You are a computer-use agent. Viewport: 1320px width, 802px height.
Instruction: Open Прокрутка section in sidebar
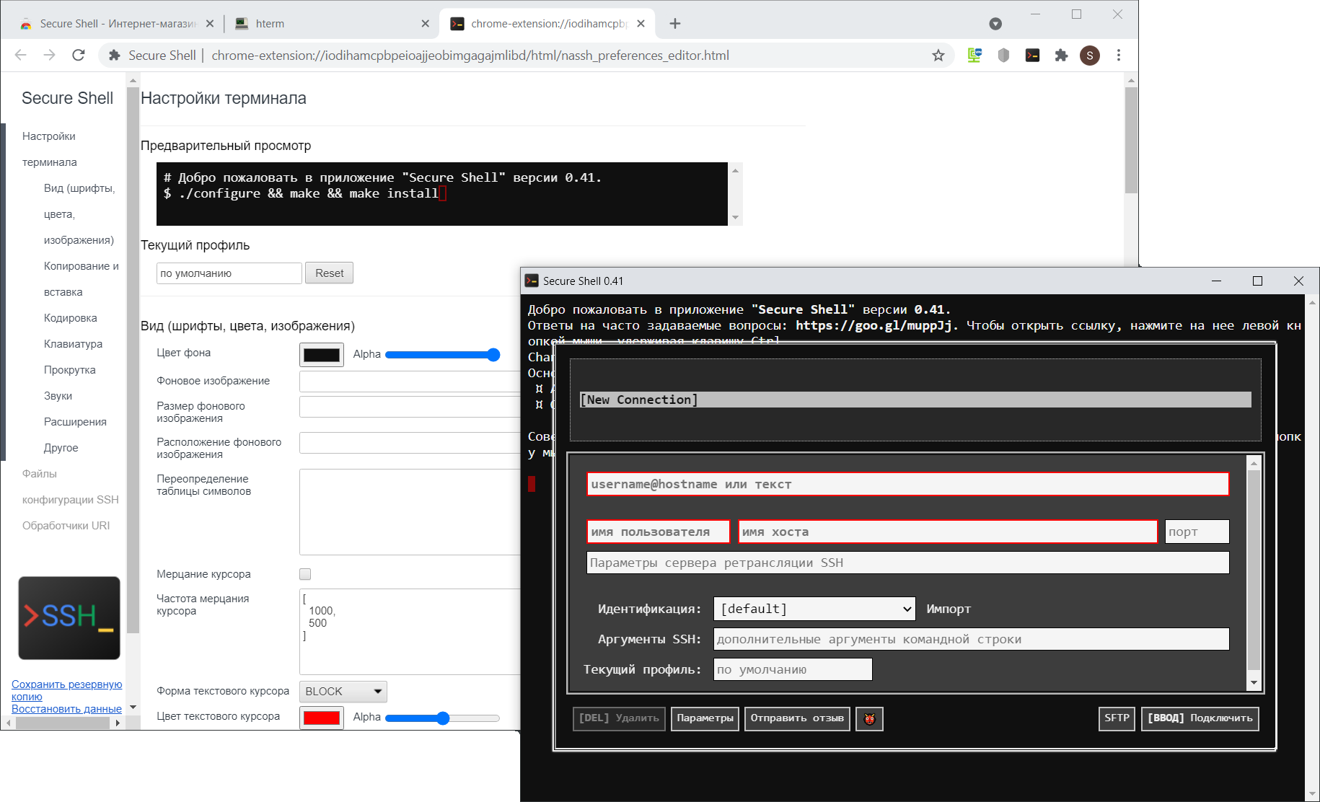click(69, 370)
